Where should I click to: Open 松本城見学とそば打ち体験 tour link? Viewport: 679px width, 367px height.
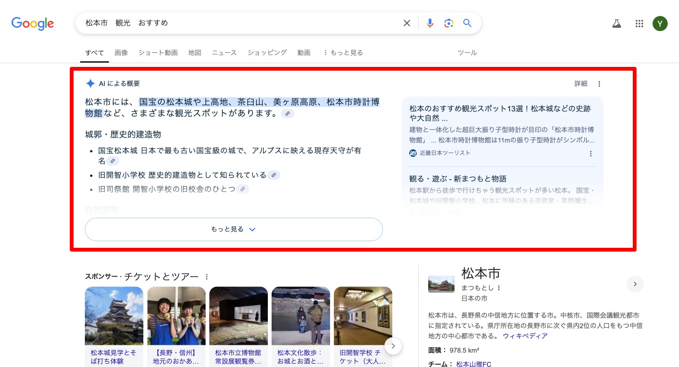[x=114, y=357]
